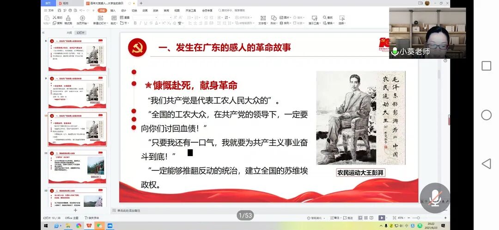Click the Copy (复制) icon

pyautogui.click(x=55, y=23)
